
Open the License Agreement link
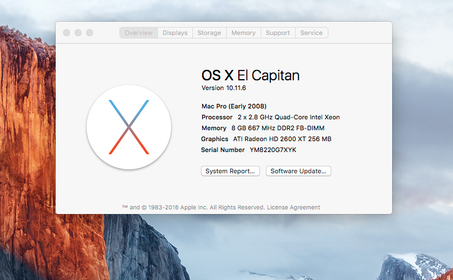point(293,207)
